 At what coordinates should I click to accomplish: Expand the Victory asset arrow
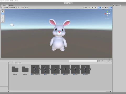(x=80, y=69)
